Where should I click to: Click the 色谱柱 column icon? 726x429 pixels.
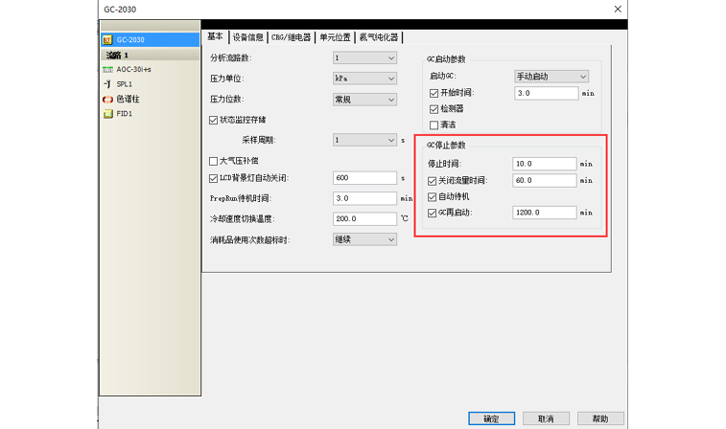pyautogui.click(x=108, y=99)
